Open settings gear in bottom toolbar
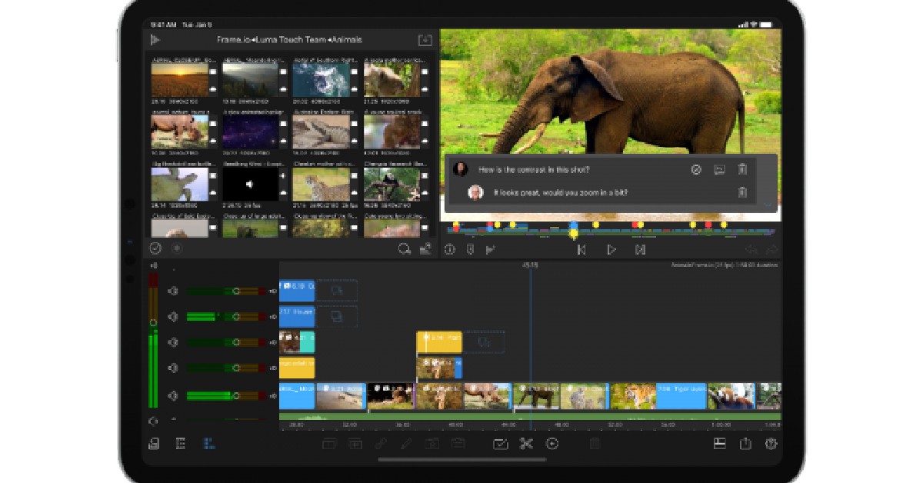This screenshot has height=483, width=923. tap(771, 444)
